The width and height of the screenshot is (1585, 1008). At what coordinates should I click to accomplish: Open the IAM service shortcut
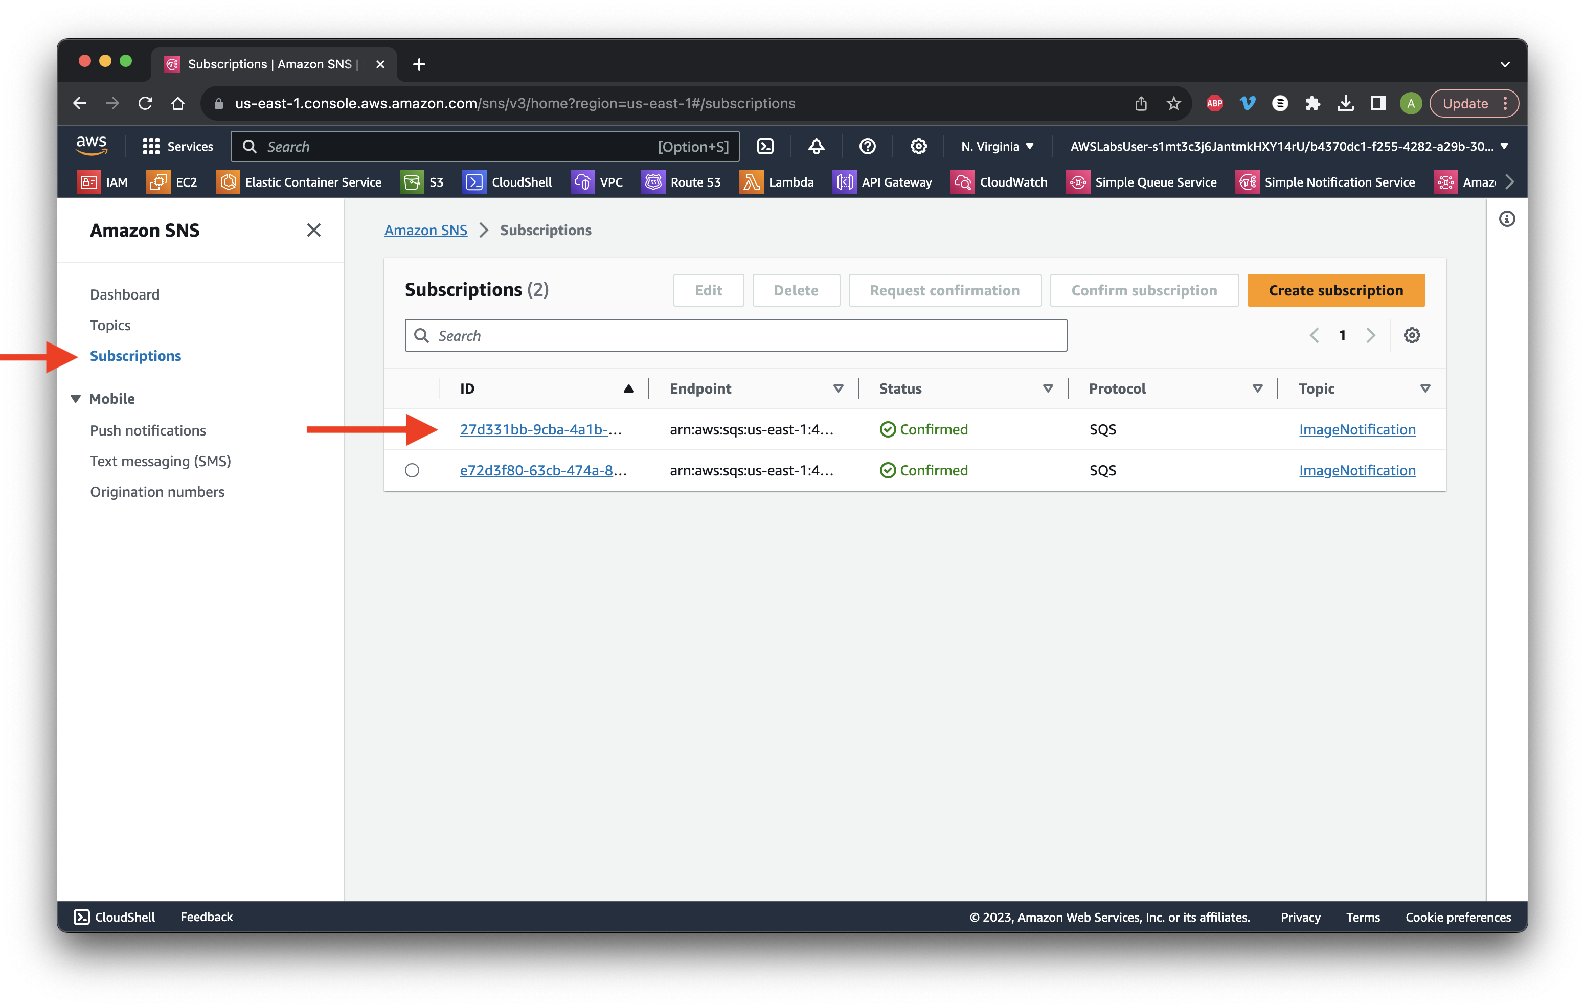click(x=103, y=182)
